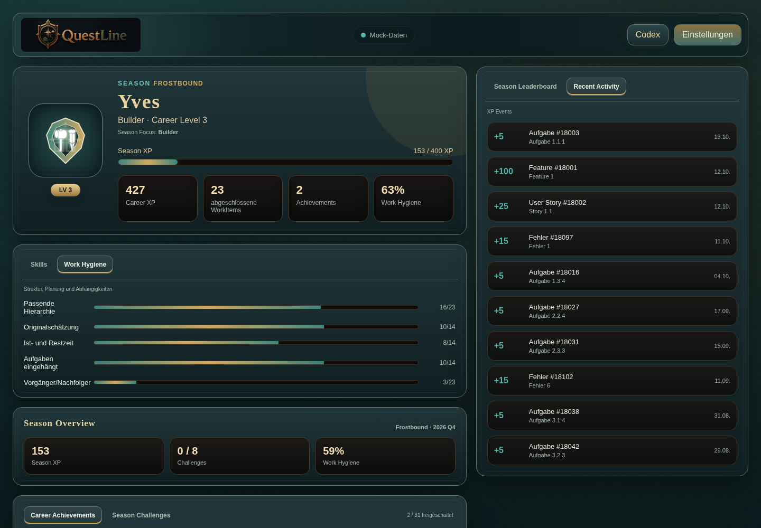Click the Passende Hierarchie progress bar
Screen dimensions: 761x528
tap(256, 307)
